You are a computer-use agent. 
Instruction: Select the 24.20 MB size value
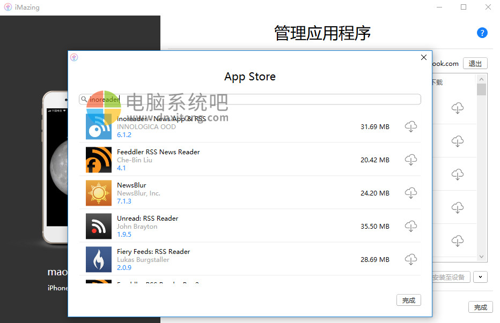point(374,193)
